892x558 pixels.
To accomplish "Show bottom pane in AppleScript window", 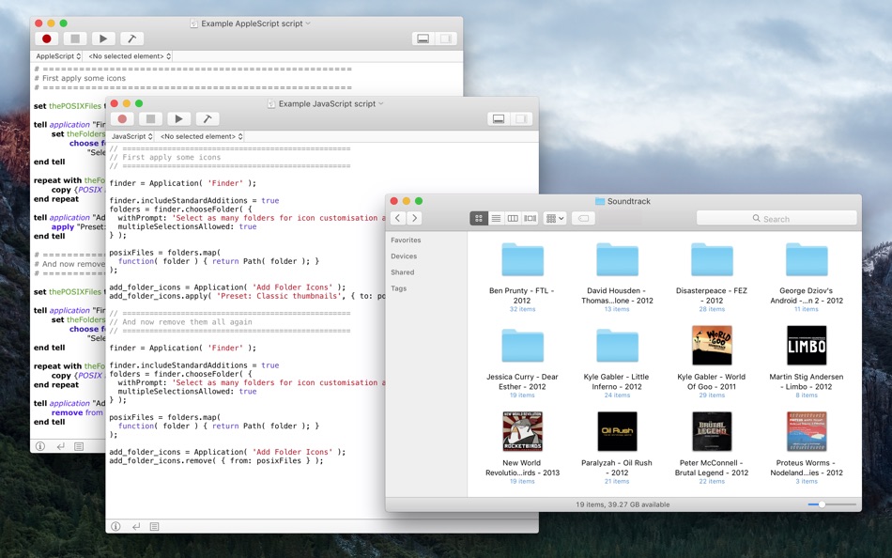I will [423, 39].
